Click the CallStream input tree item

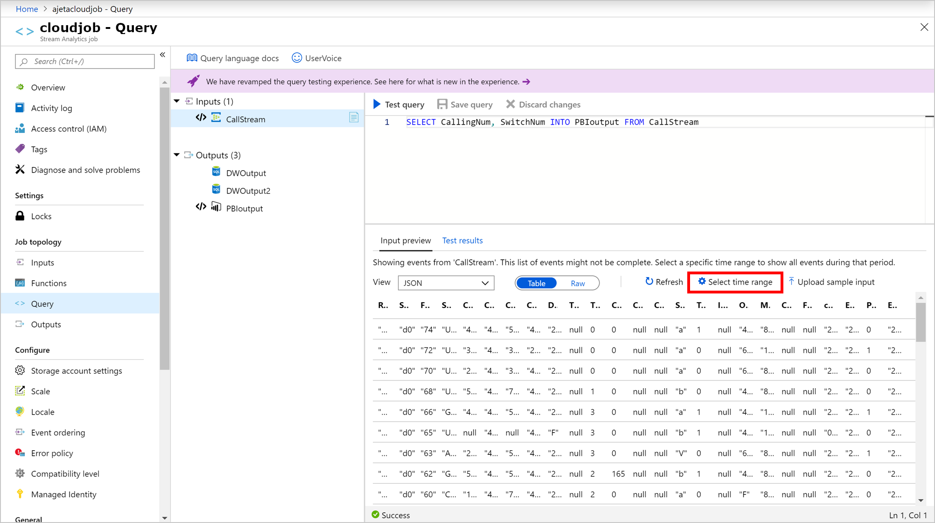[x=246, y=119]
